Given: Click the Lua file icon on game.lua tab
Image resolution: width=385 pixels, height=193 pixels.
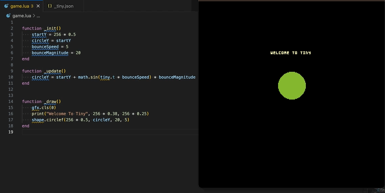Looking at the screenshot, I should (6, 6).
